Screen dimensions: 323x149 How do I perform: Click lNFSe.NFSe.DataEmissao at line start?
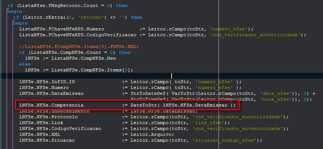pos(51,93)
